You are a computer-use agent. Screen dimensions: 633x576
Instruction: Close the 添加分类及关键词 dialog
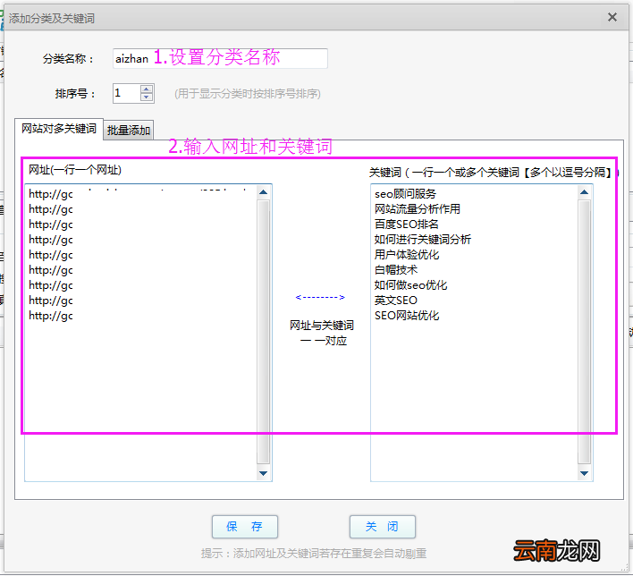point(612,17)
